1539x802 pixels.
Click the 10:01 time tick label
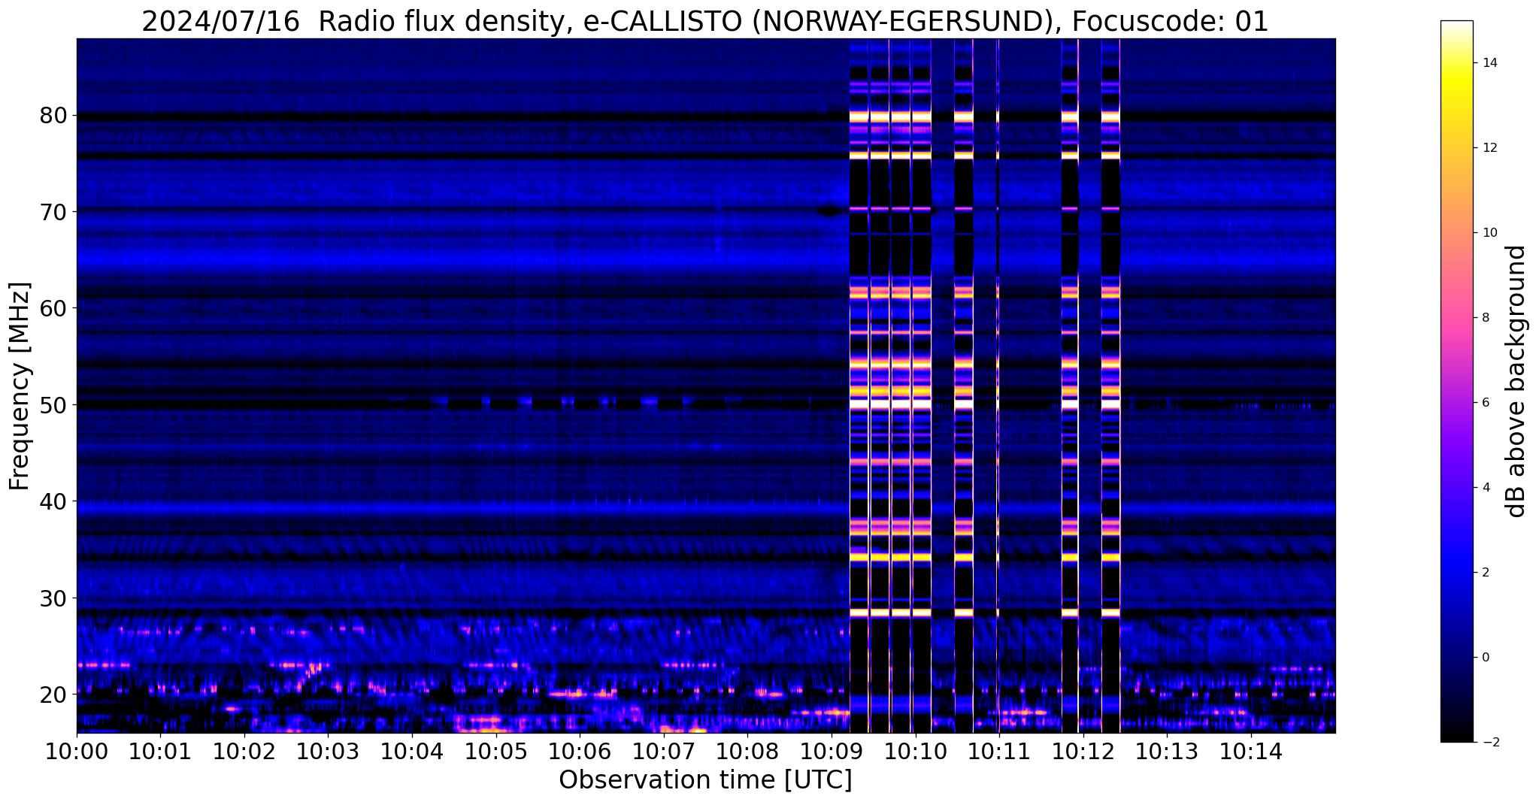pos(160,752)
